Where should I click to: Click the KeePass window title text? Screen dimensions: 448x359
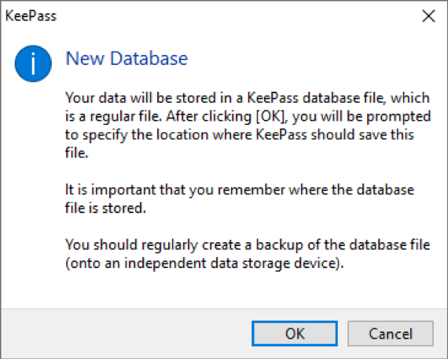pyautogui.click(x=31, y=16)
